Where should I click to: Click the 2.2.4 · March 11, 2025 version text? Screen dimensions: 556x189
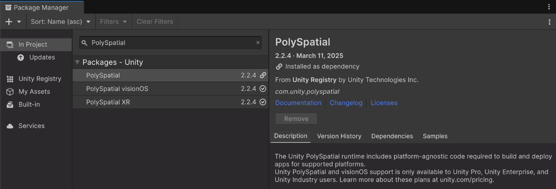pyautogui.click(x=309, y=56)
